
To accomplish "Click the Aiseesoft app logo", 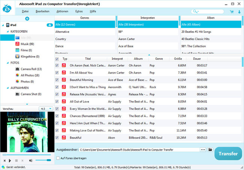I will [x=7, y=8].
